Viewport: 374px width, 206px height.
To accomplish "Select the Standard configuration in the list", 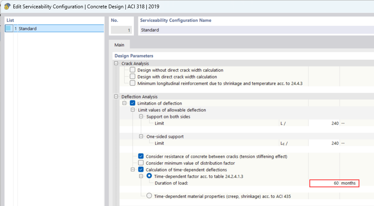I will (28, 29).
